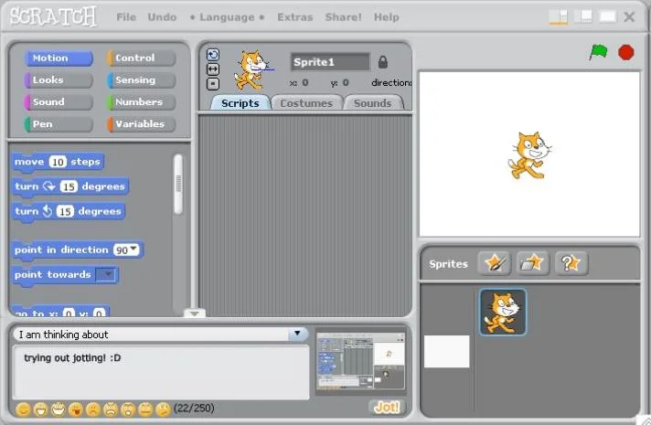Image resolution: width=651 pixels, height=425 pixels.
Task: Click the cat sprite preview beside Sprite1 name
Action: coord(251,69)
